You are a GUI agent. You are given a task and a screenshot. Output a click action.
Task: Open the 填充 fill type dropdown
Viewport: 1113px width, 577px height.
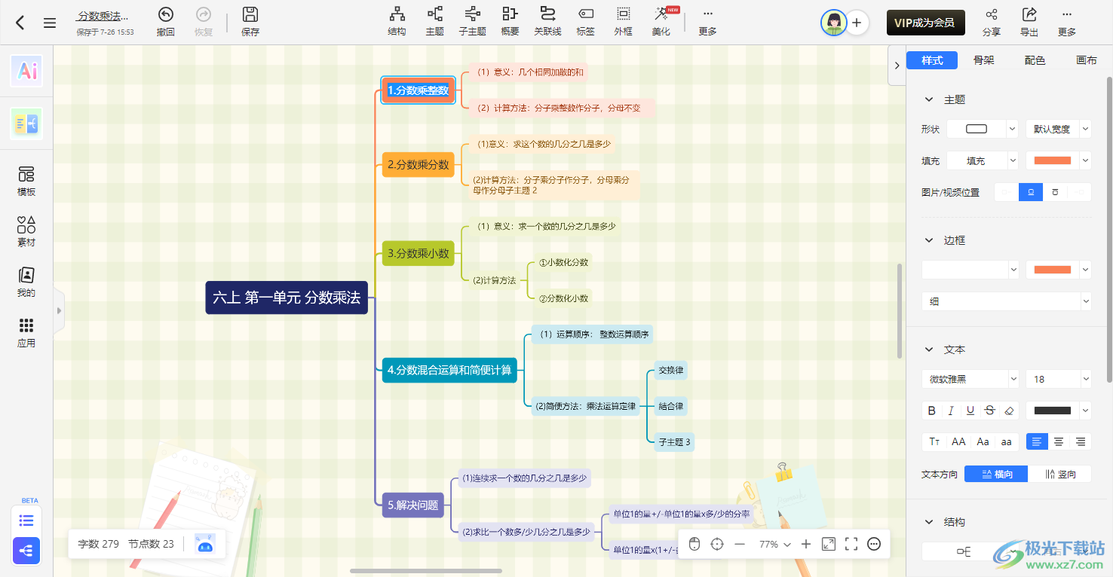coord(982,160)
